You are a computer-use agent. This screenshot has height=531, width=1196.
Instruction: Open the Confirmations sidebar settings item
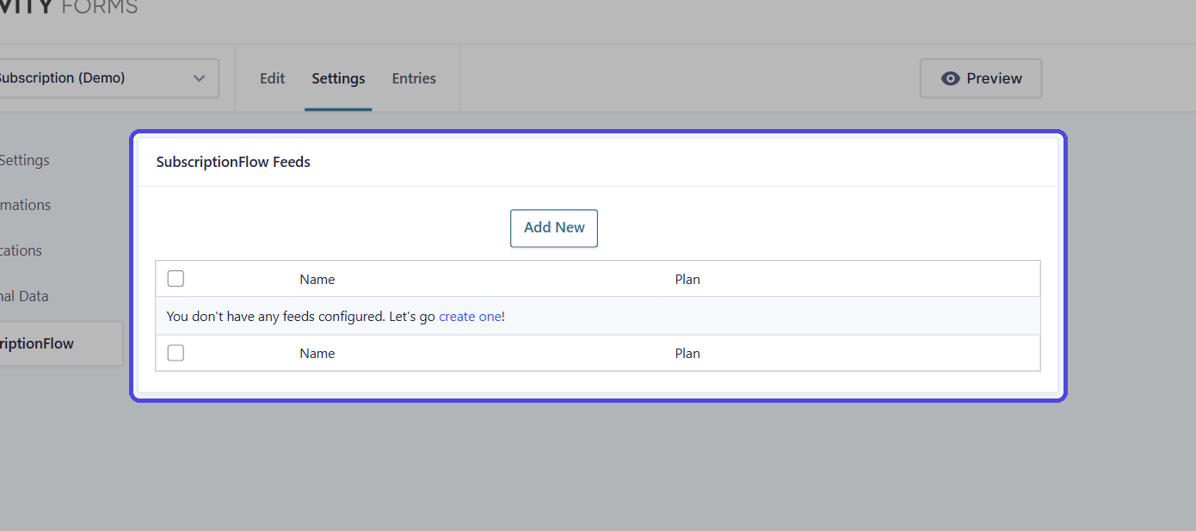pyautogui.click(x=26, y=205)
